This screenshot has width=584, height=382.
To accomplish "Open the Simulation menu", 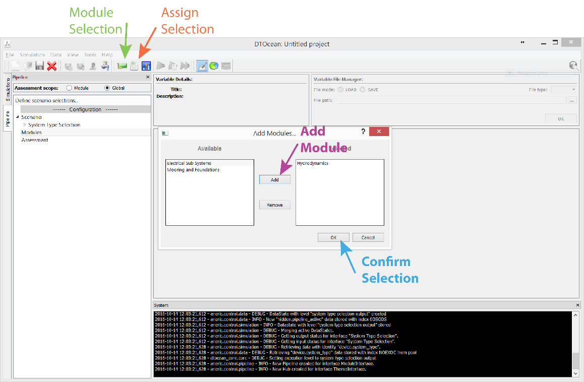I will (32, 54).
